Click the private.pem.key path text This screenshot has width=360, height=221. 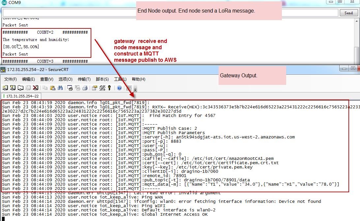point(214,167)
